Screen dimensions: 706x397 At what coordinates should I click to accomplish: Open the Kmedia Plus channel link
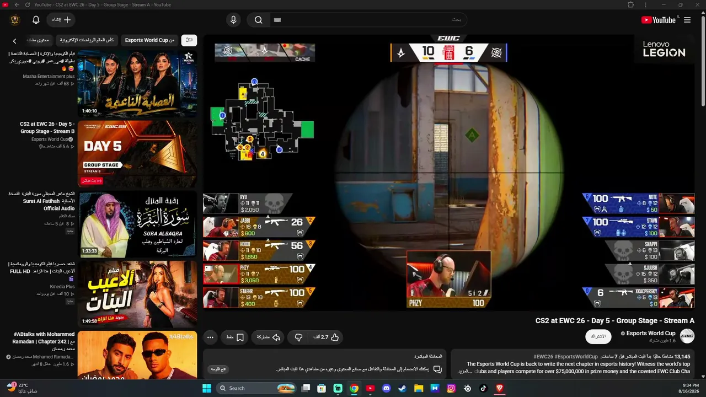click(62, 287)
